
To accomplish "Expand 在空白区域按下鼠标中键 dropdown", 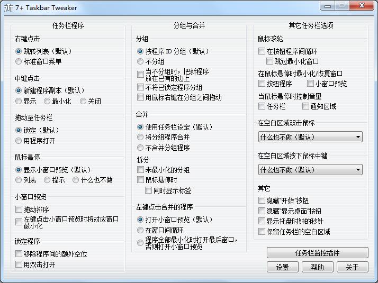I will [x=310, y=170].
